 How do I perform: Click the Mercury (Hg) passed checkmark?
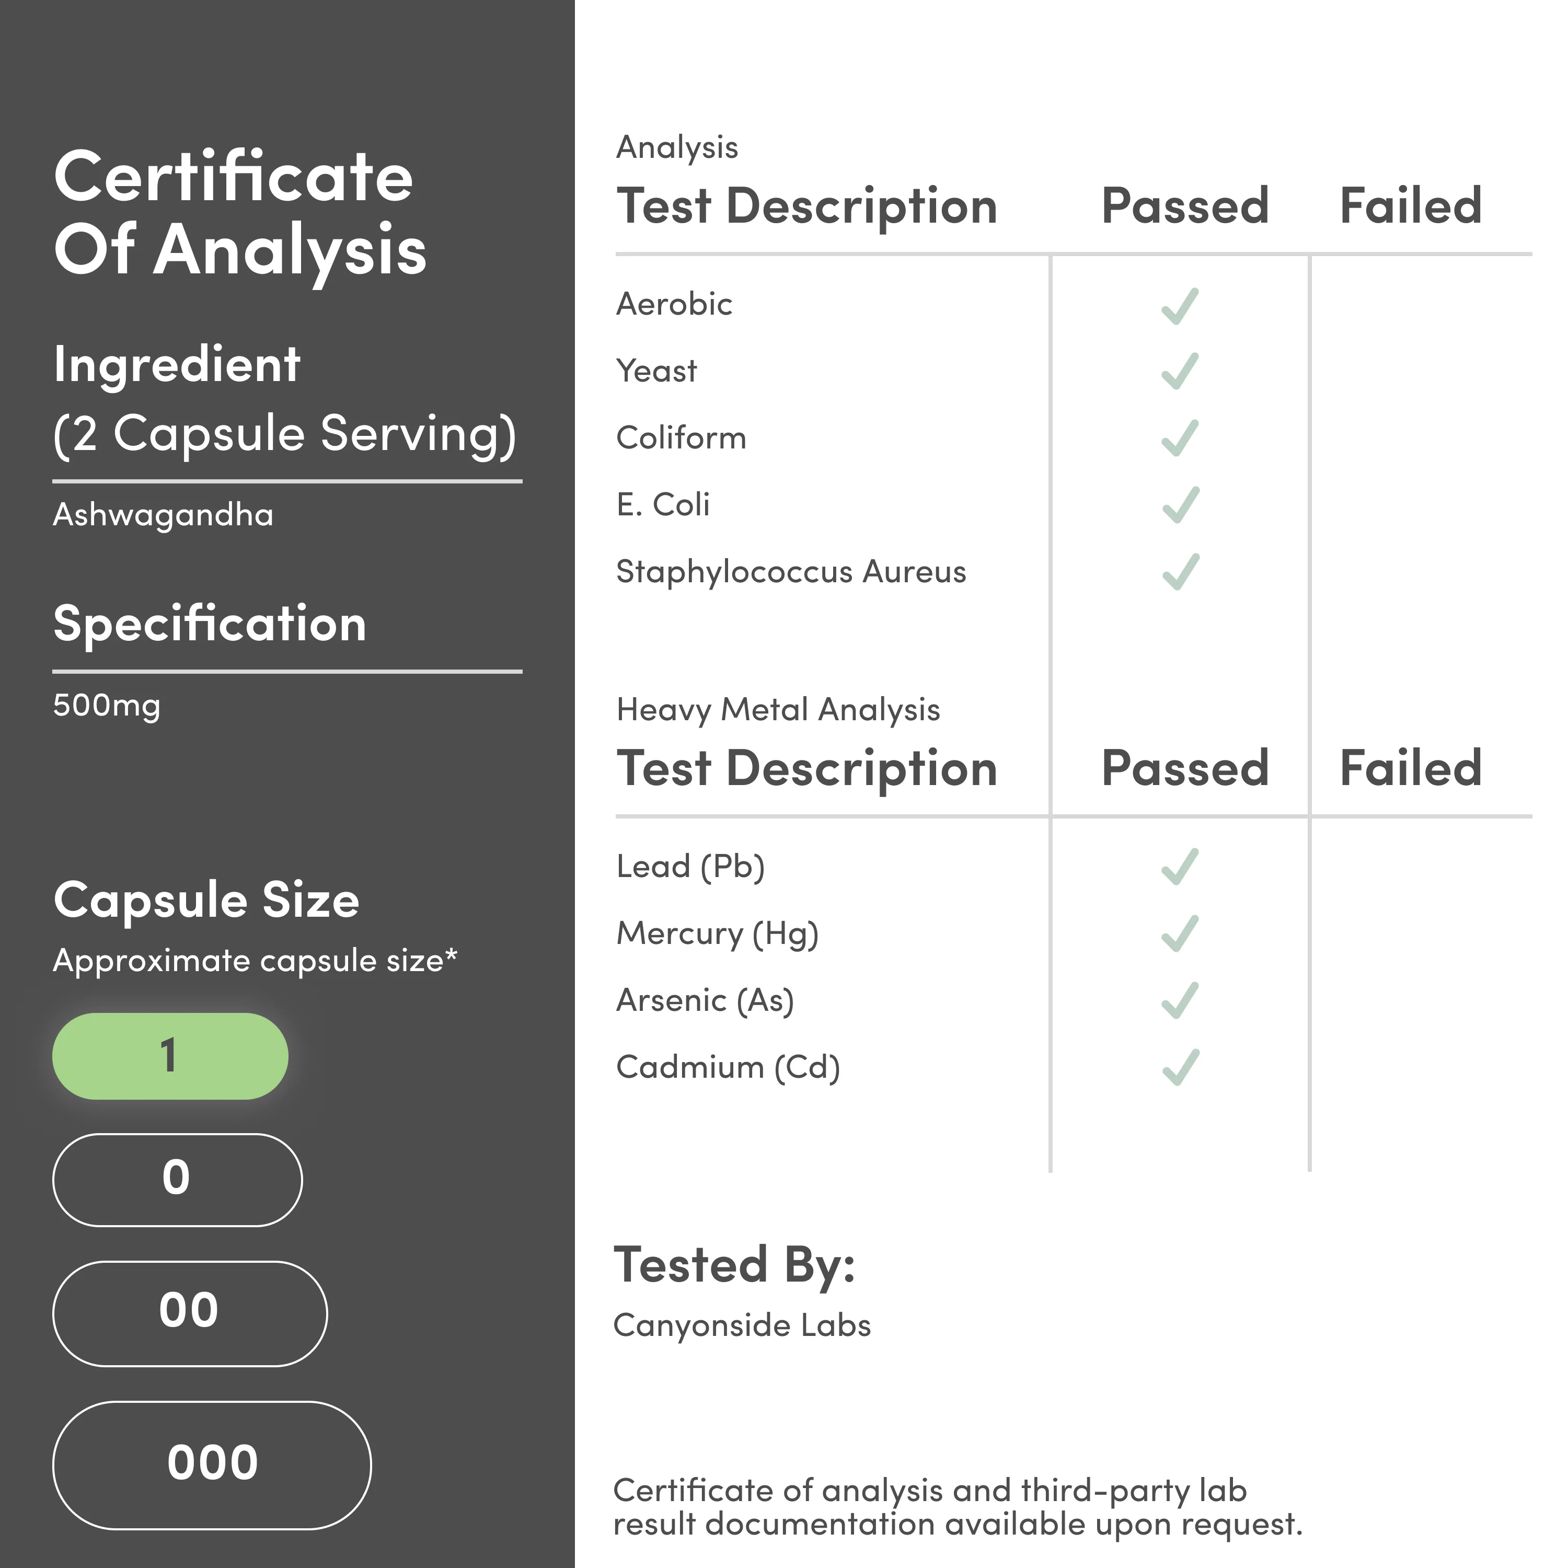1179,933
